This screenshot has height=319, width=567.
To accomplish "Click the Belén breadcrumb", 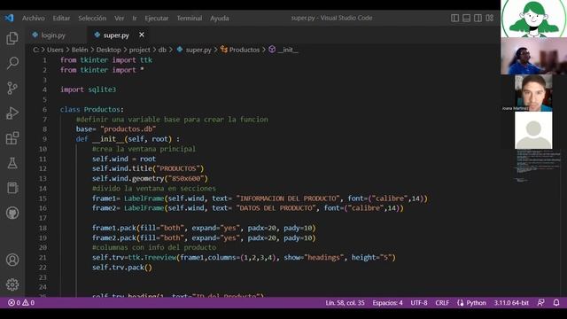I will (80, 50).
